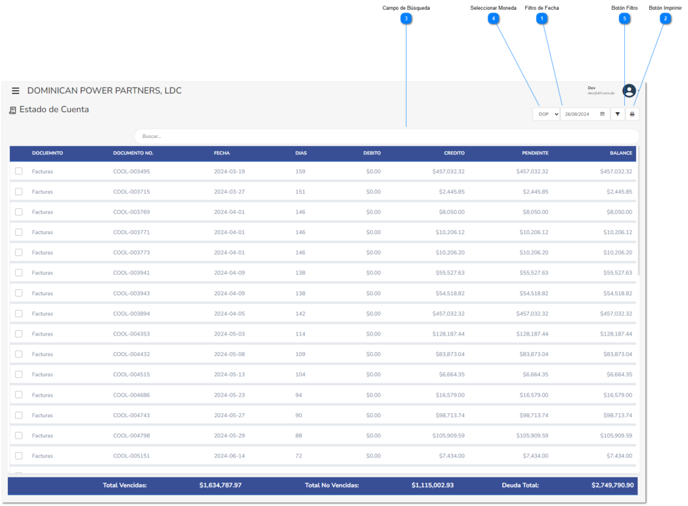
Task: Sort by the BALANCE column header
Action: [621, 153]
